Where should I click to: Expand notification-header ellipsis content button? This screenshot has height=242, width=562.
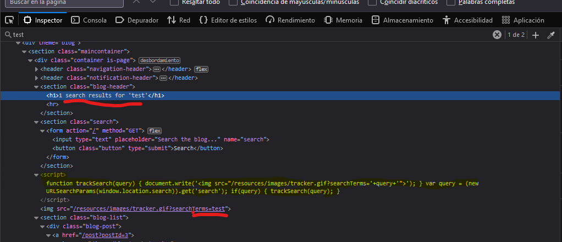pyautogui.click(x=163, y=78)
